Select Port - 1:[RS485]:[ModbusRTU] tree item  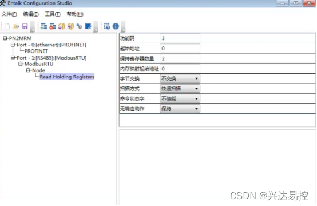51,58
